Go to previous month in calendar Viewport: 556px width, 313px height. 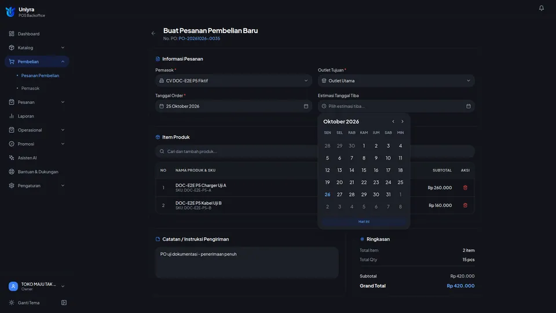[393, 121]
